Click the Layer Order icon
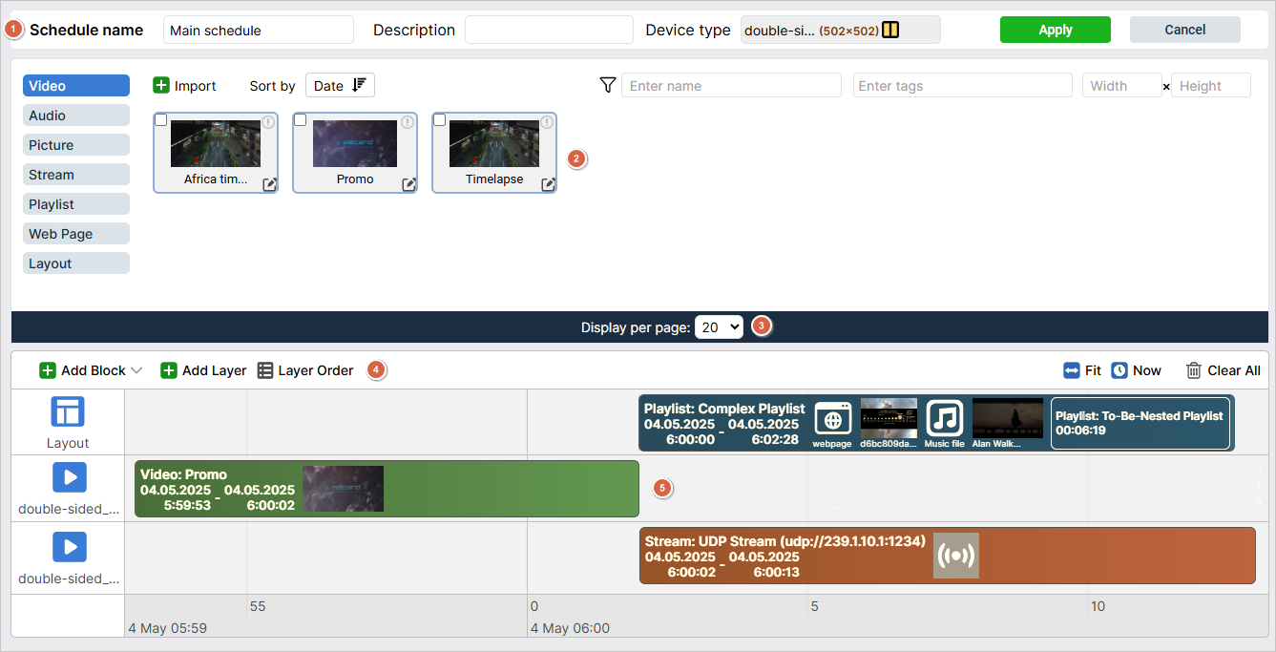This screenshot has width=1276, height=652. pyautogui.click(x=265, y=370)
